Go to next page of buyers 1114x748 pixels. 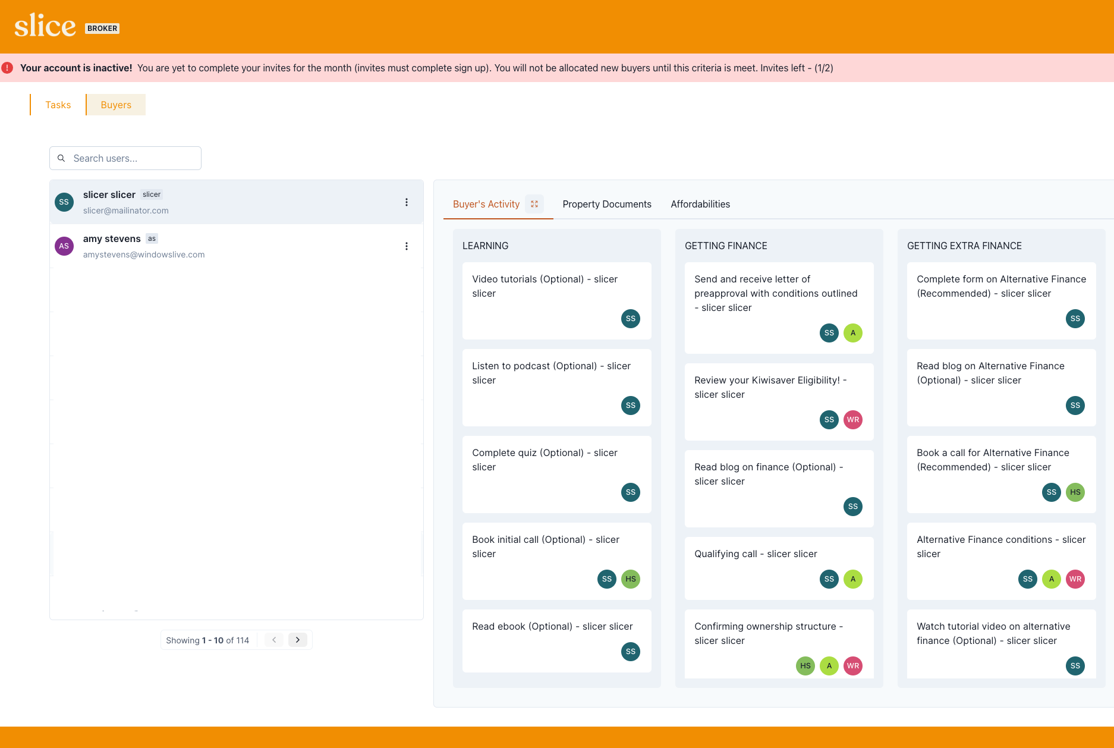click(x=298, y=640)
